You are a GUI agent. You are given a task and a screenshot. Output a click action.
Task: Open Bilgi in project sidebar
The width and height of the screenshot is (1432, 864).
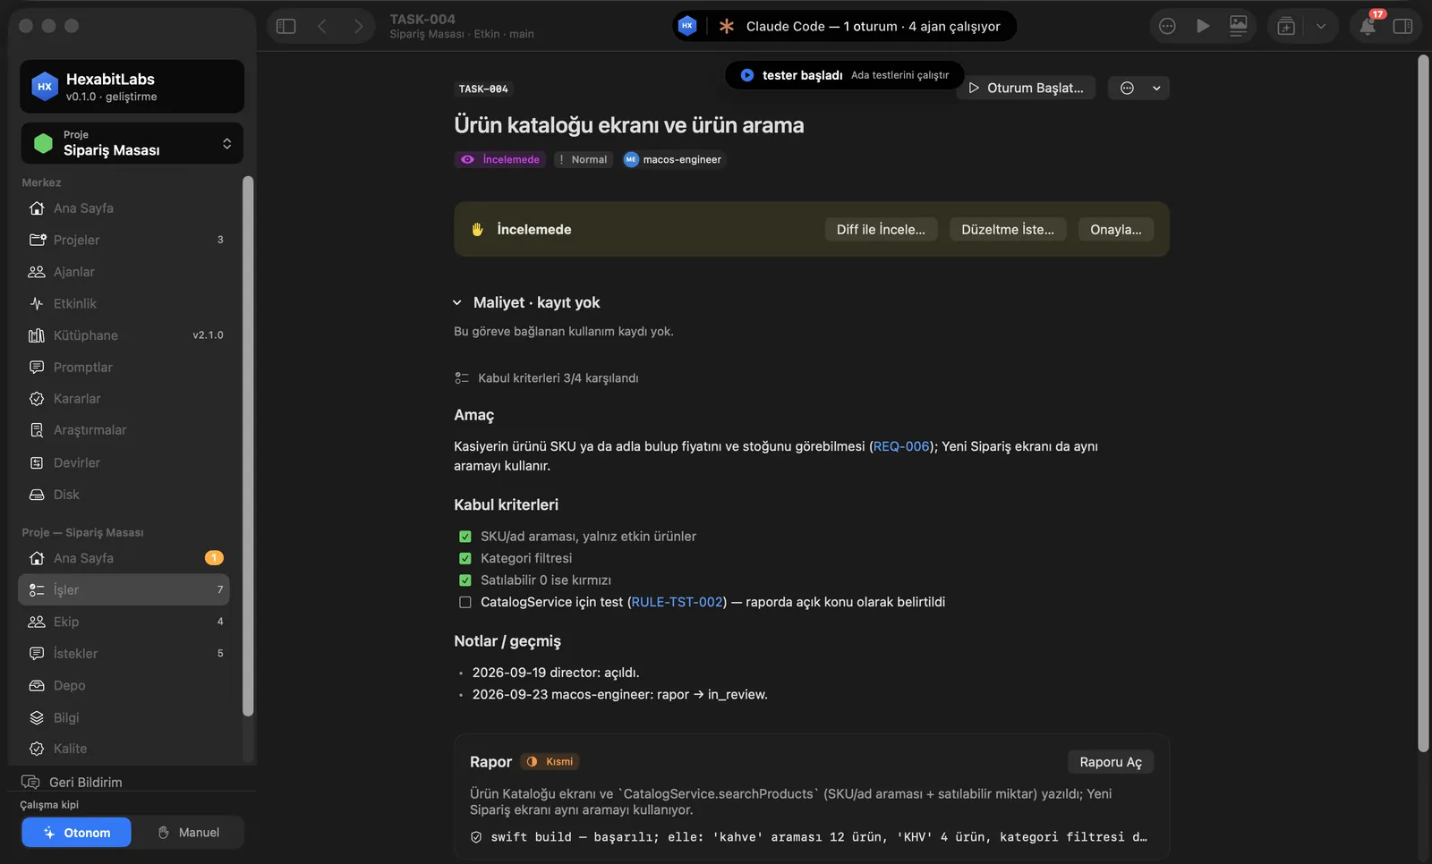click(124, 717)
